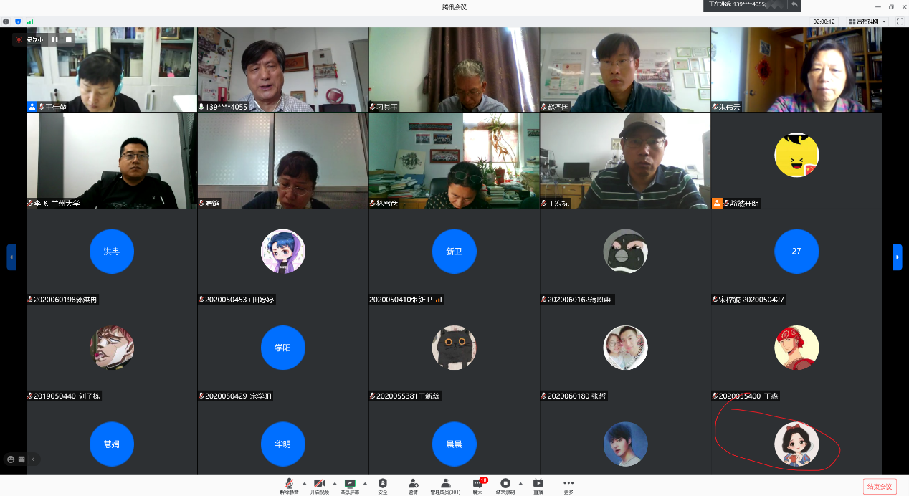This screenshot has width=909, height=496.
Task: Go to previous page of participants
Action: tap(11, 257)
